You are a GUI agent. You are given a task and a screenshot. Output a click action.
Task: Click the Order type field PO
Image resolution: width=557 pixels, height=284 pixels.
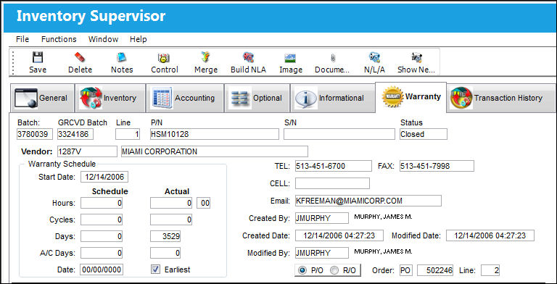406,270
